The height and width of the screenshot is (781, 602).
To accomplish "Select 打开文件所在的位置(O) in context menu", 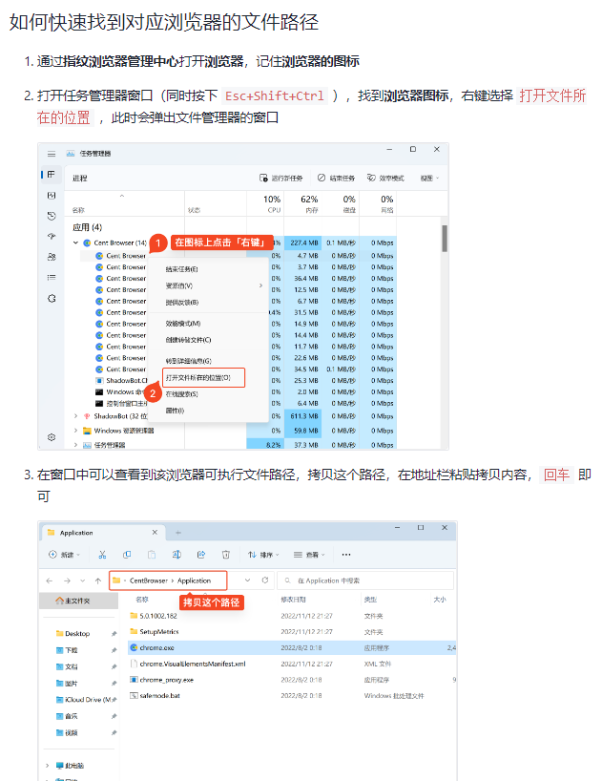I will point(198,378).
